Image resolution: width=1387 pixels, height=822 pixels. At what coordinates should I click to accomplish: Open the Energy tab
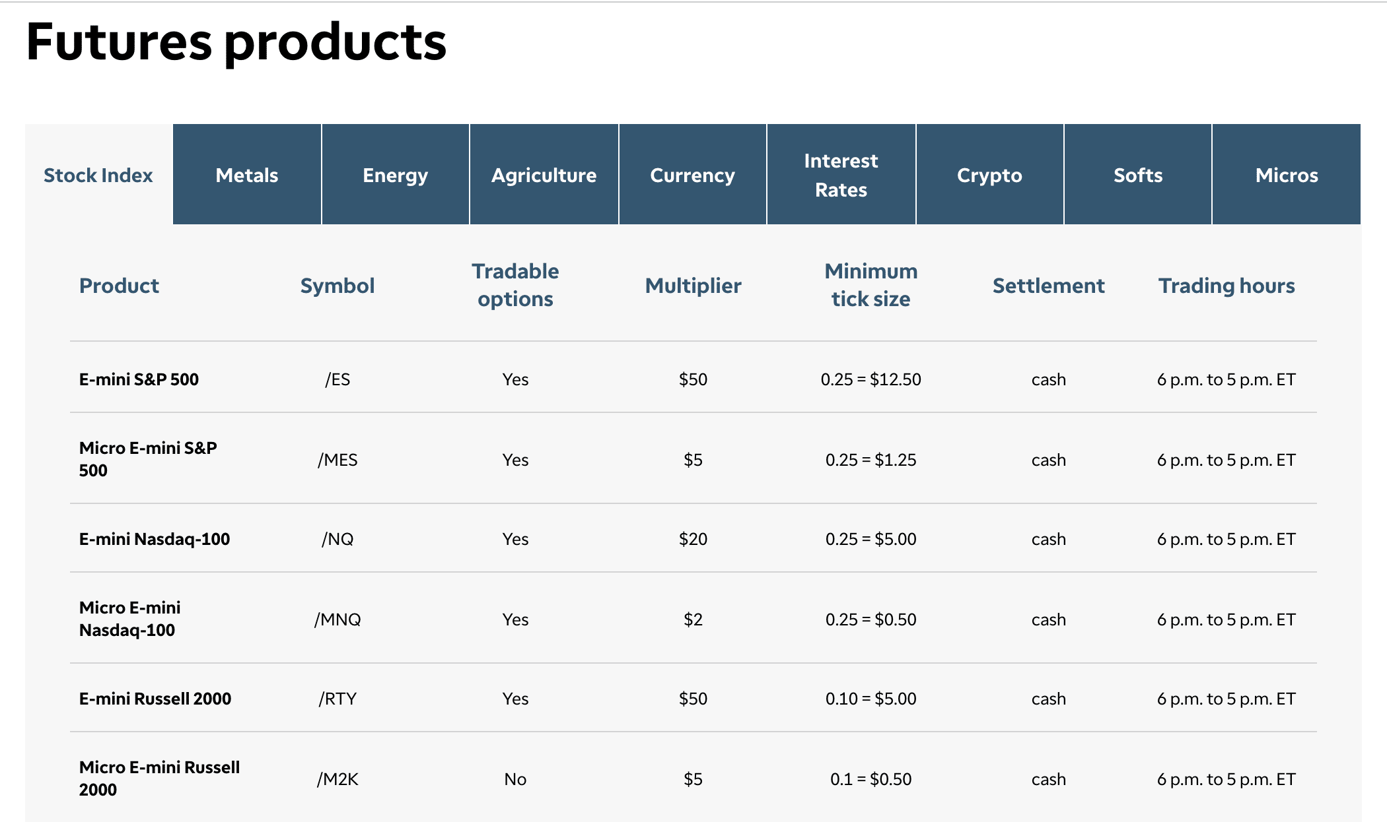point(396,175)
